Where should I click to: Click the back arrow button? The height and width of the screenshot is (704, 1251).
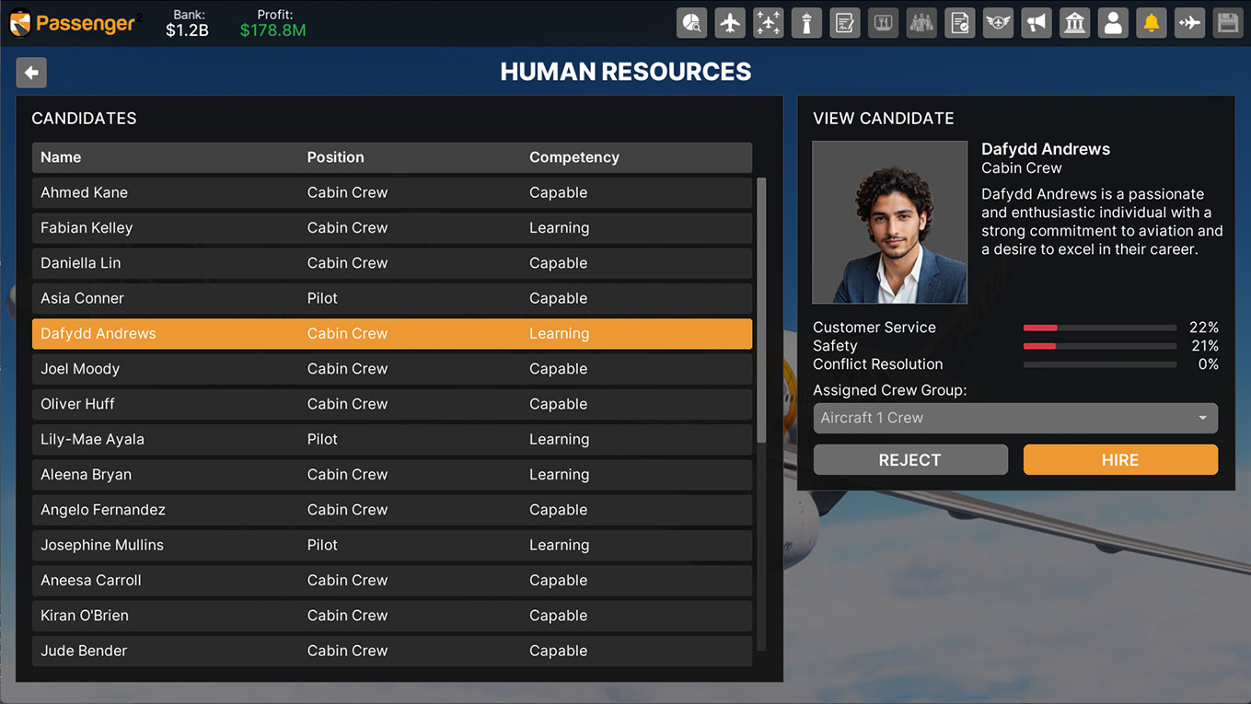(x=31, y=73)
